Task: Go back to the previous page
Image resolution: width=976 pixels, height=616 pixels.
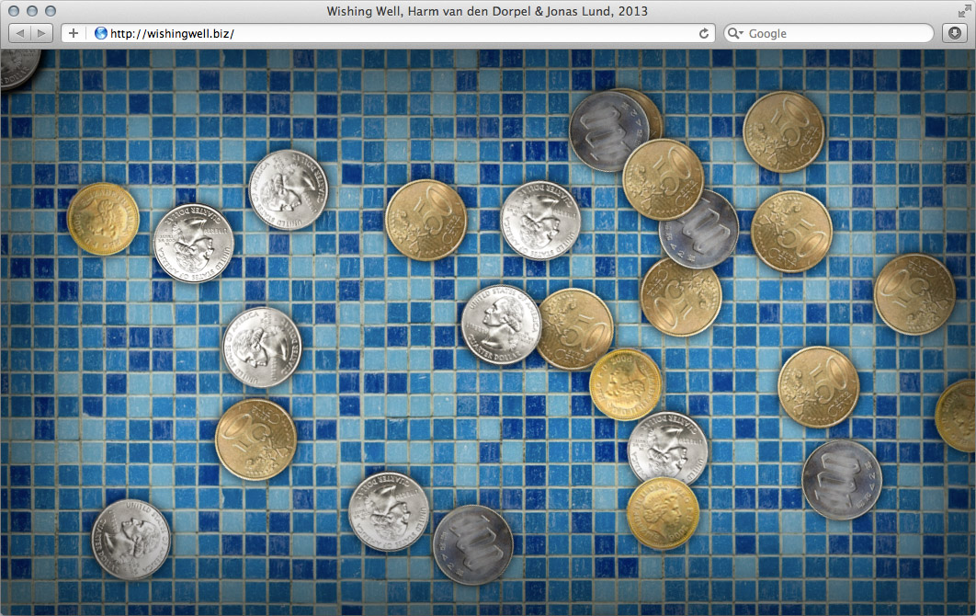Action: pyautogui.click(x=20, y=33)
